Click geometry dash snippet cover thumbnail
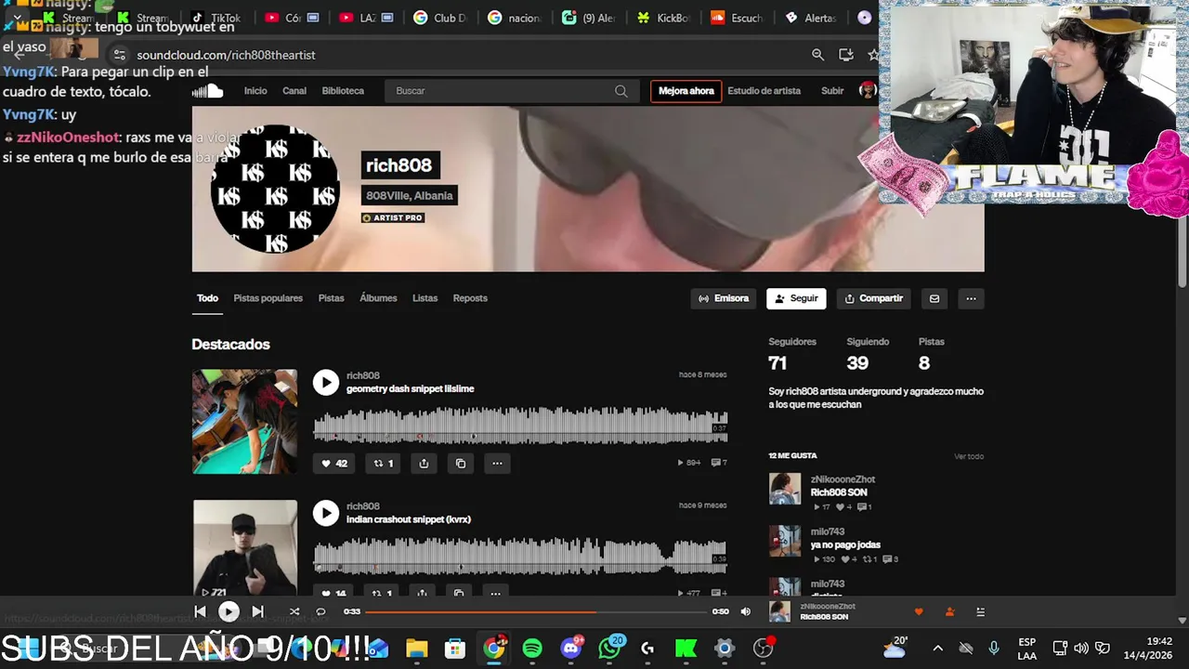 pyautogui.click(x=245, y=422)
